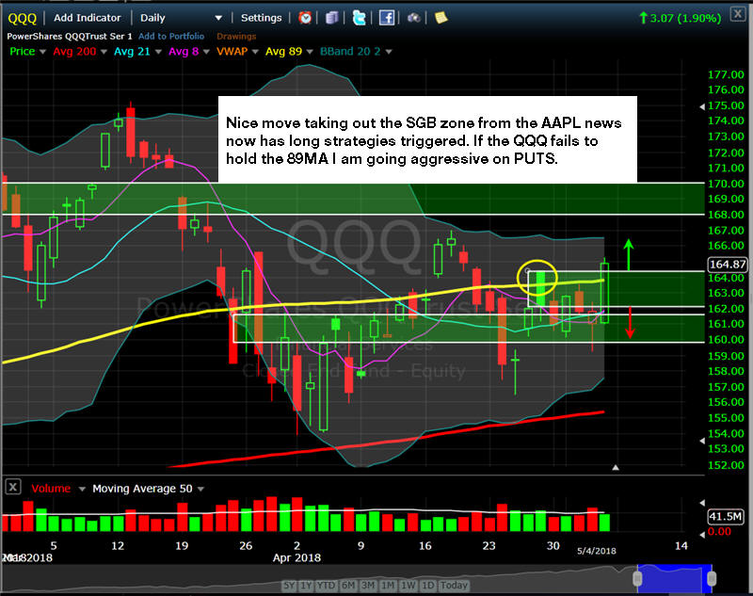Share chart via Facebook icon
This screenshot has height=596, width=753.
coord(387,18)
